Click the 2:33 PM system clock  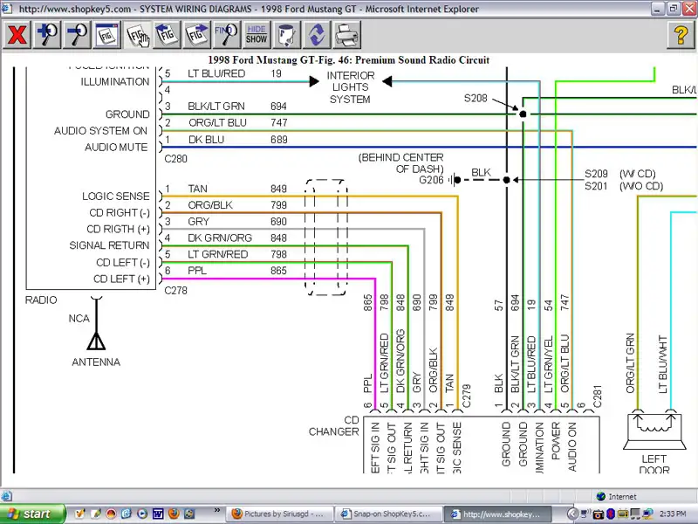[673, 514]
